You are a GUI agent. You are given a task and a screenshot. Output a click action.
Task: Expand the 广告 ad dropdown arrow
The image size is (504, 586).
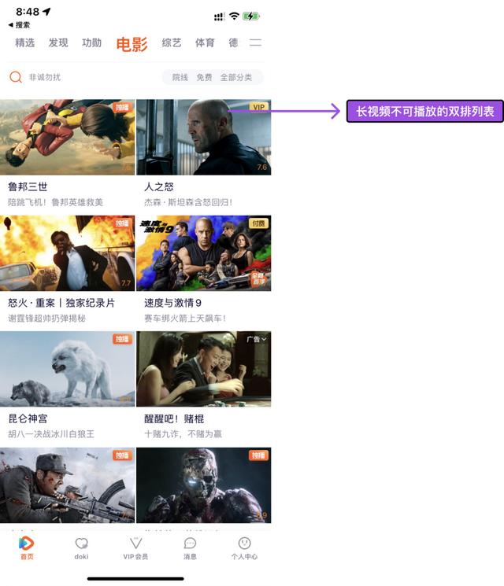click(x=264, y=339)
